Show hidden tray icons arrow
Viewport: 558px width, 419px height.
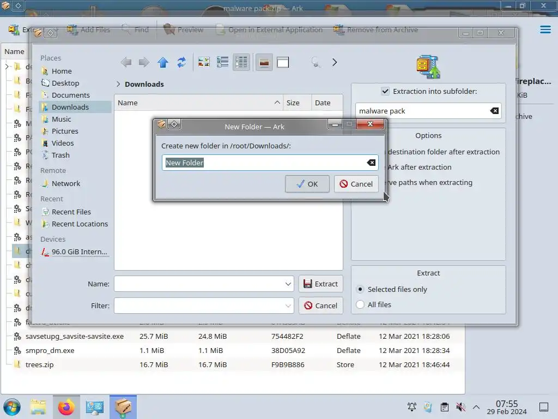[476, 407]
